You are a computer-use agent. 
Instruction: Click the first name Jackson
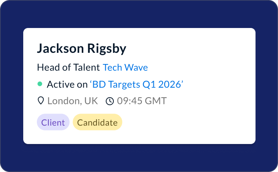click(x=60, y=48)
